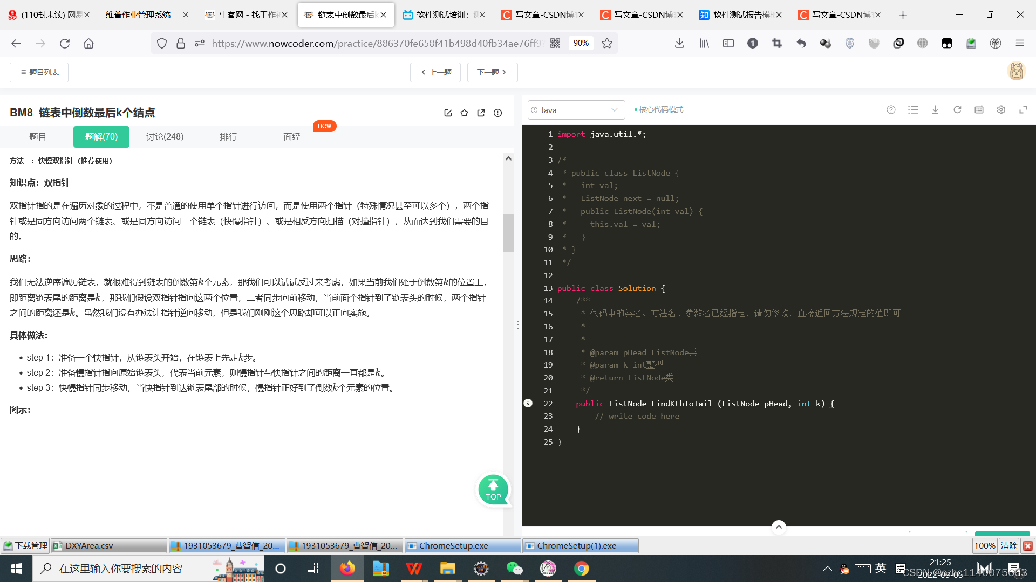The image size is (1036, 582).
Task: Toggle tracking protection shield icon
Action: tap(161, 43)
